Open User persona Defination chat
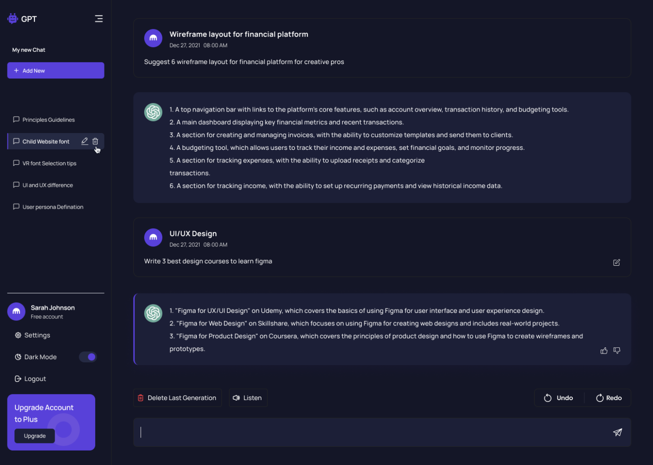The height and width of the screenshot is (465, 653). click(x=53, y=207)
